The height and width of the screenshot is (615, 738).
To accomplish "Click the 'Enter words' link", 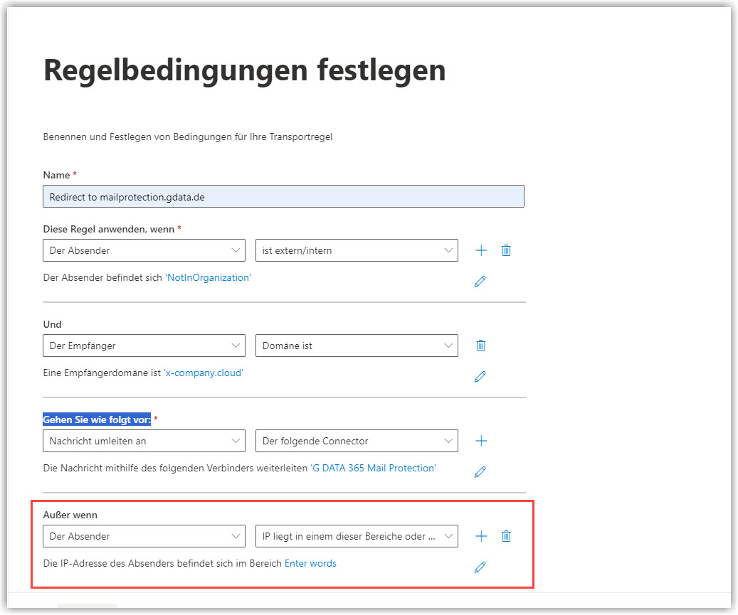I will pyautogui.click(x=310, y=563).
